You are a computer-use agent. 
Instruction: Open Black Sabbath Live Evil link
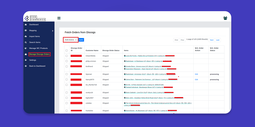point(149,92)
